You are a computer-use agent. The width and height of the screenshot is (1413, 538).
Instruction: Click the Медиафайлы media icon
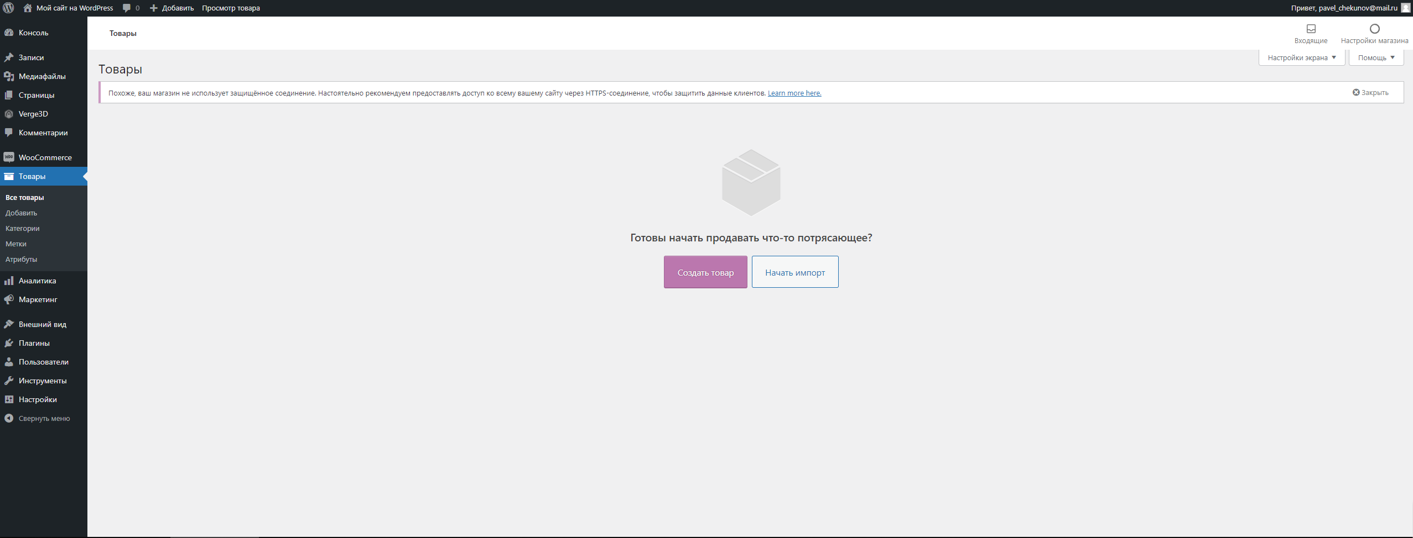pos(9,76)
